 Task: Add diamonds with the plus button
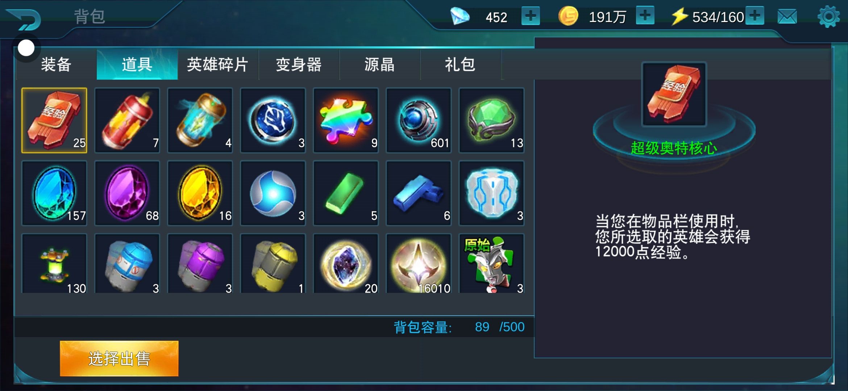pos(531,16)
